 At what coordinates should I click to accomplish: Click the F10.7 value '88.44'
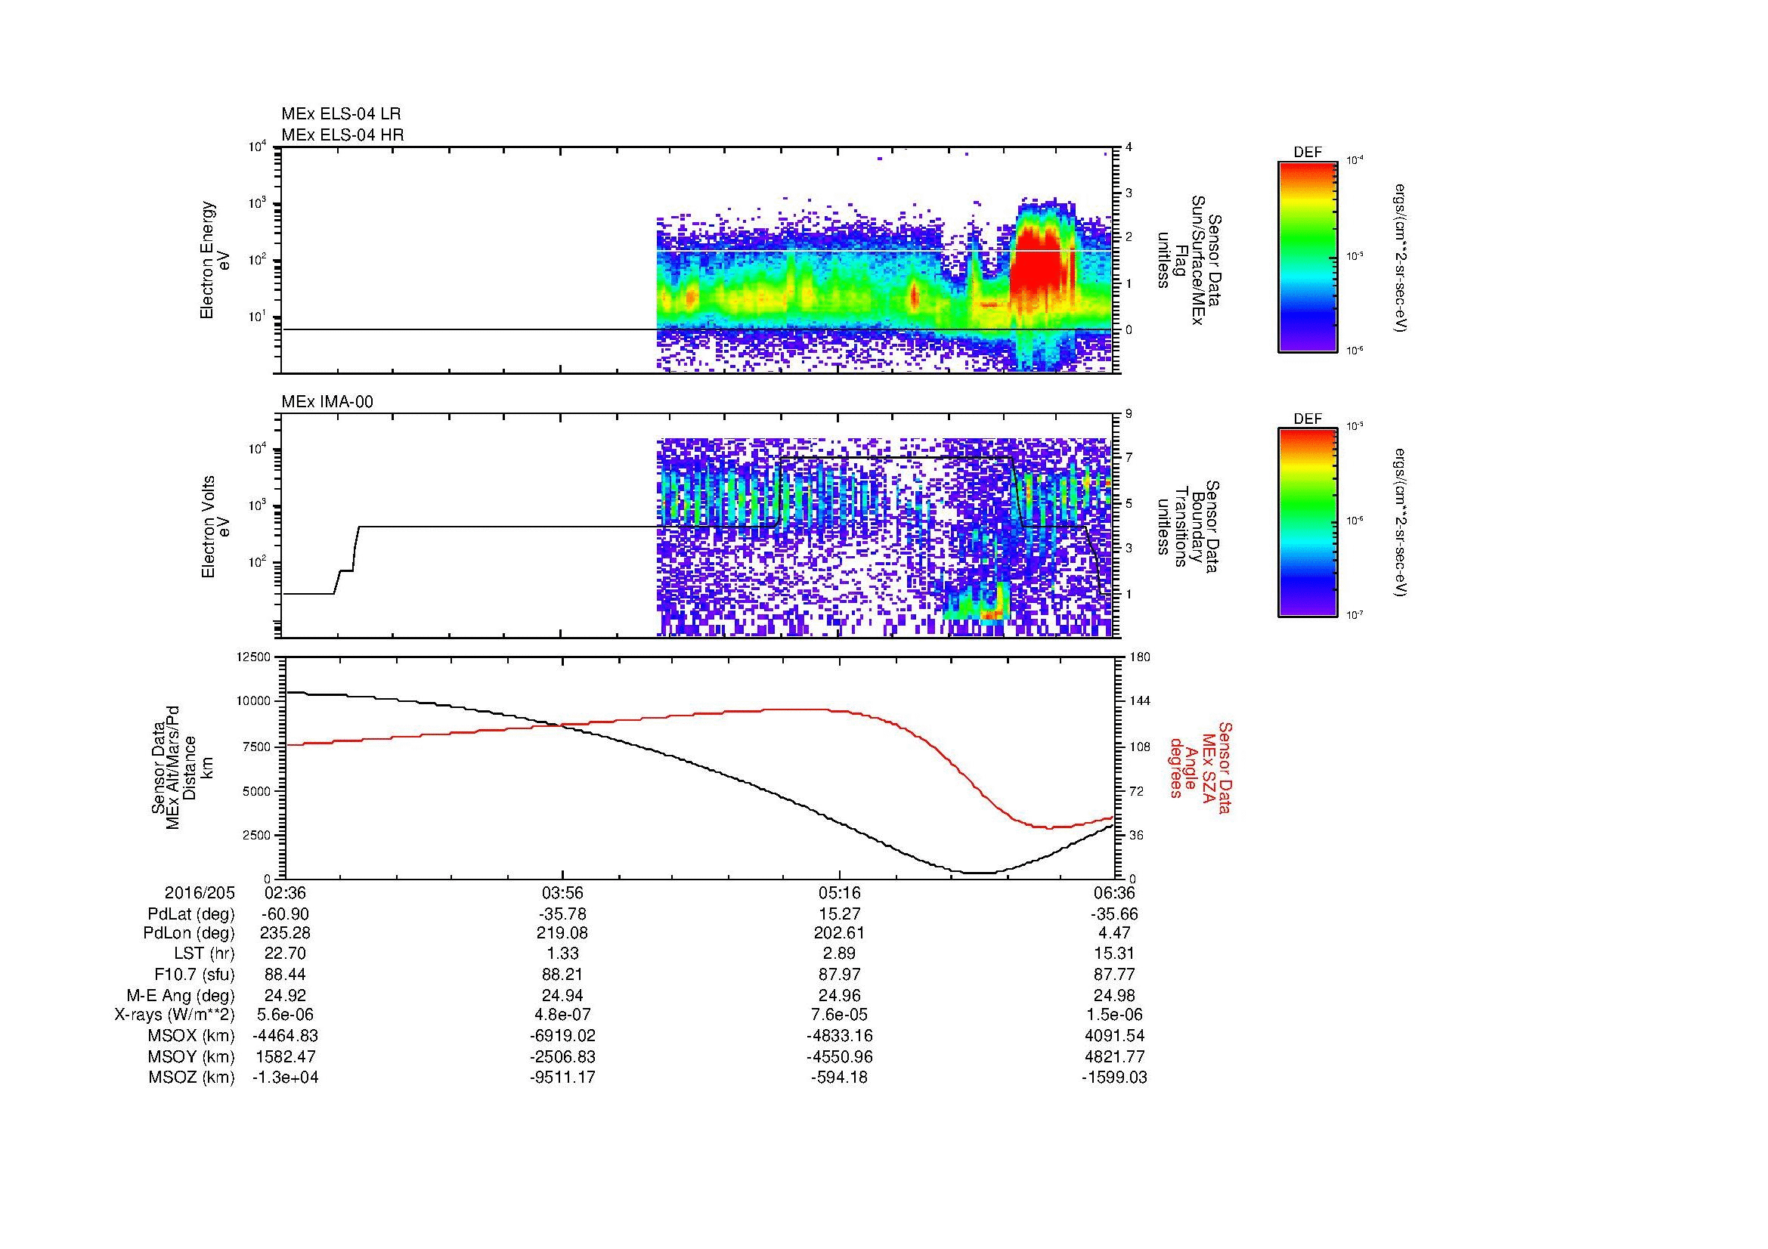[x=286, y=975]
